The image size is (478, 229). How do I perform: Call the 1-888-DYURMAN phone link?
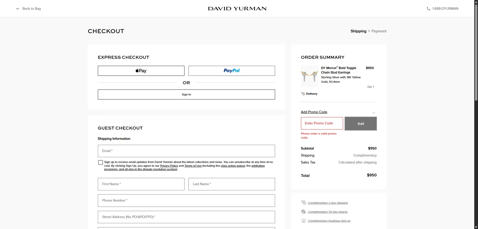tap(445, 9)
